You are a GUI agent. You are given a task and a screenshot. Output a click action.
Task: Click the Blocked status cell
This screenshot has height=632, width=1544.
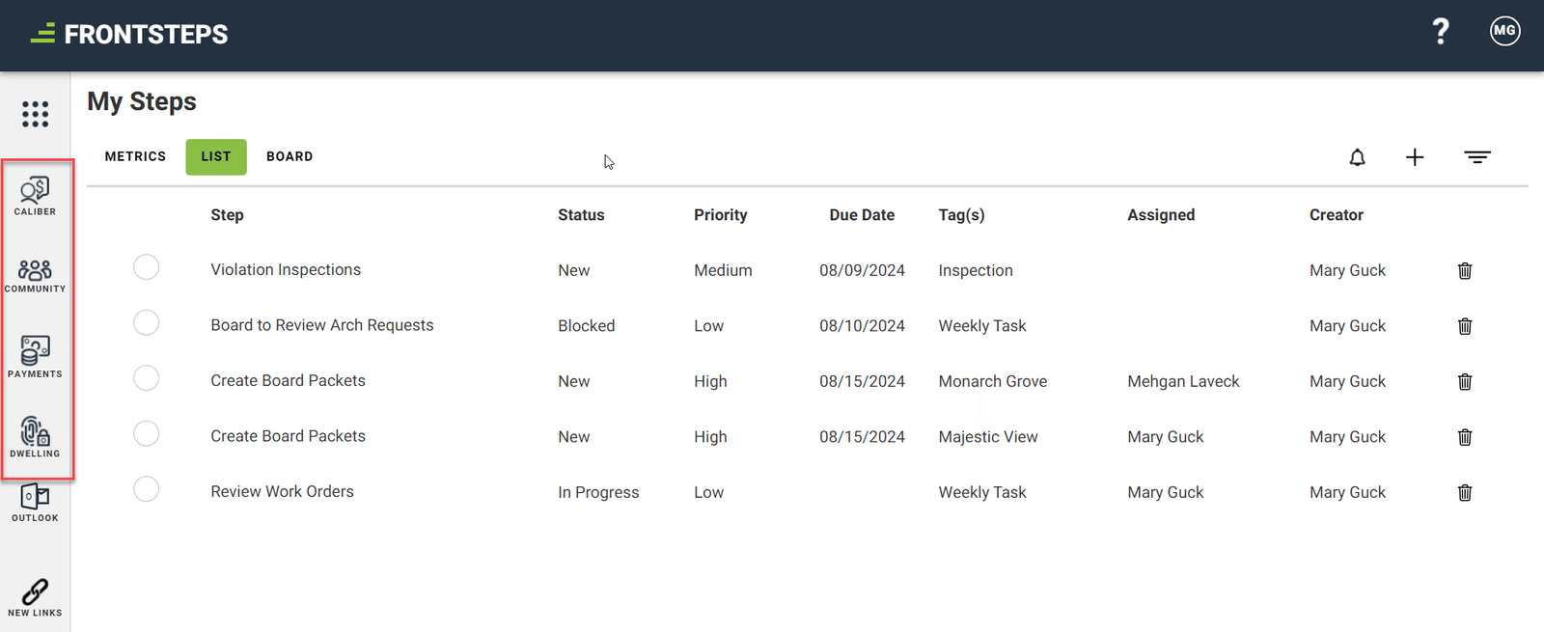click(x=586, y=326)
